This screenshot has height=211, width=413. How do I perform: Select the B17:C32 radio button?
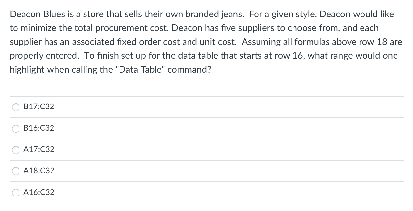(16, 107)
